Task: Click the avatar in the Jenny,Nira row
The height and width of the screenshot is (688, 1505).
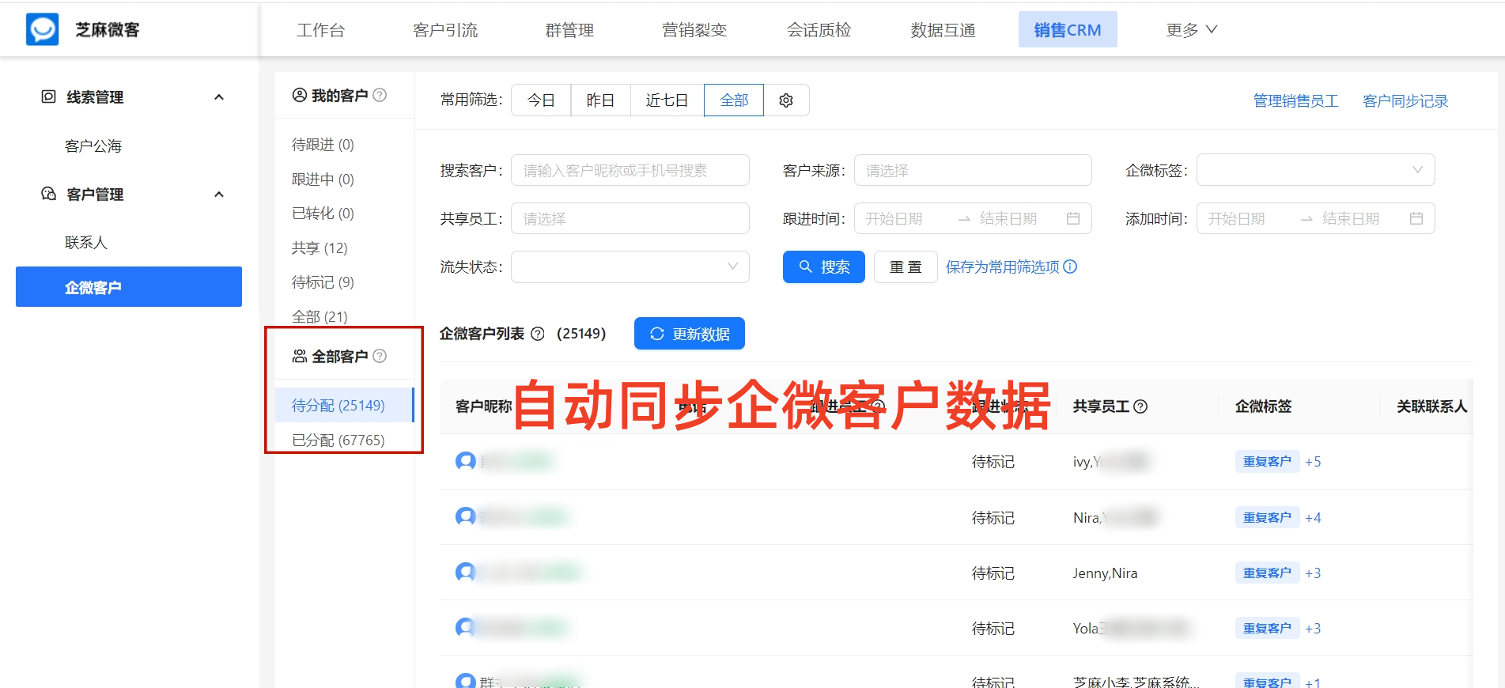Action: pos(466,573)
